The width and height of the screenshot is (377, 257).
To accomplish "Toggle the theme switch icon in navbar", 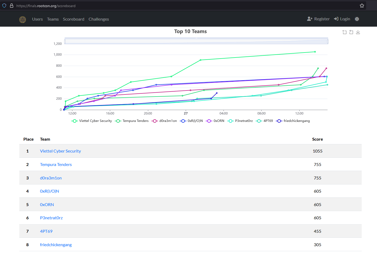I will [x=357, y=19].
